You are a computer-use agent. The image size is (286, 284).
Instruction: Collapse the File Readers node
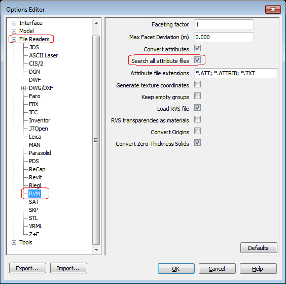(14, 39)
